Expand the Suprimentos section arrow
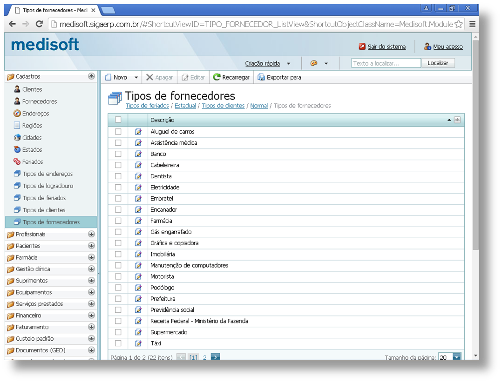Screen dimensions: 502x383 [91, 280]
